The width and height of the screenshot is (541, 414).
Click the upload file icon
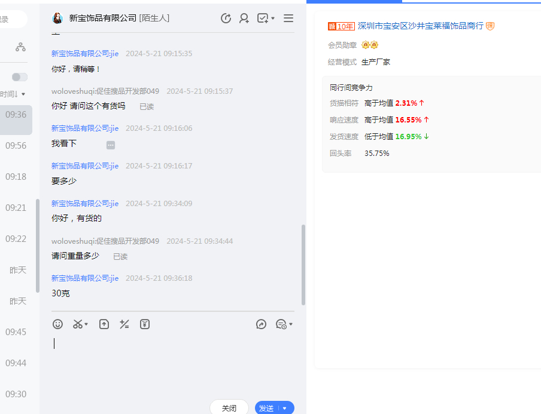tap(104, 324)
